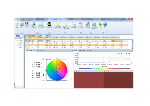This screenshot has height=106, width=150.
Task: Click the 301 batch name cell in the table
Action: tap(41, 47)
